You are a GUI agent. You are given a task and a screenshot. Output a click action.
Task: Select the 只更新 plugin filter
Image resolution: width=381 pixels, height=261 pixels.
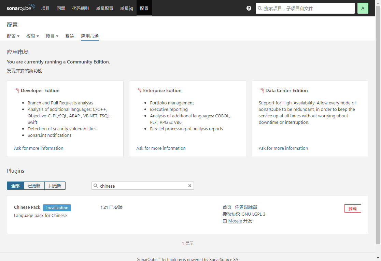pos(55,186)
